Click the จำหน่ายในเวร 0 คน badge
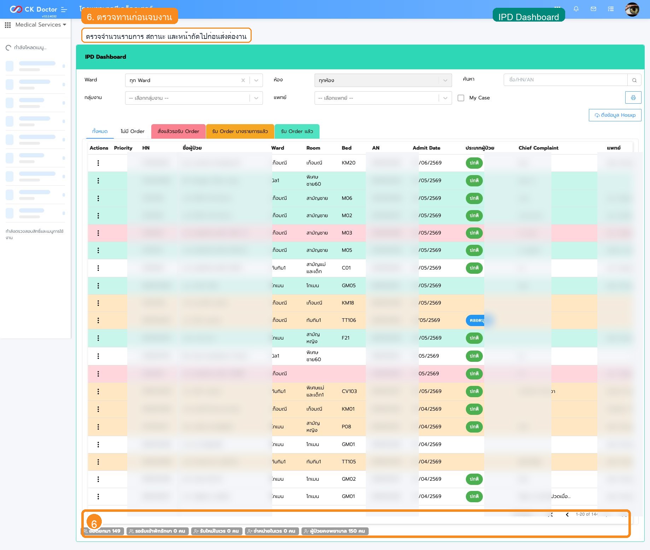Viewport: 650px width, 550px height. pos(272,531)
